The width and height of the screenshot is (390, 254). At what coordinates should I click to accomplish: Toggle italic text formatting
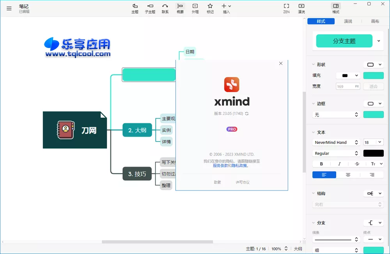tap(339, 164)
